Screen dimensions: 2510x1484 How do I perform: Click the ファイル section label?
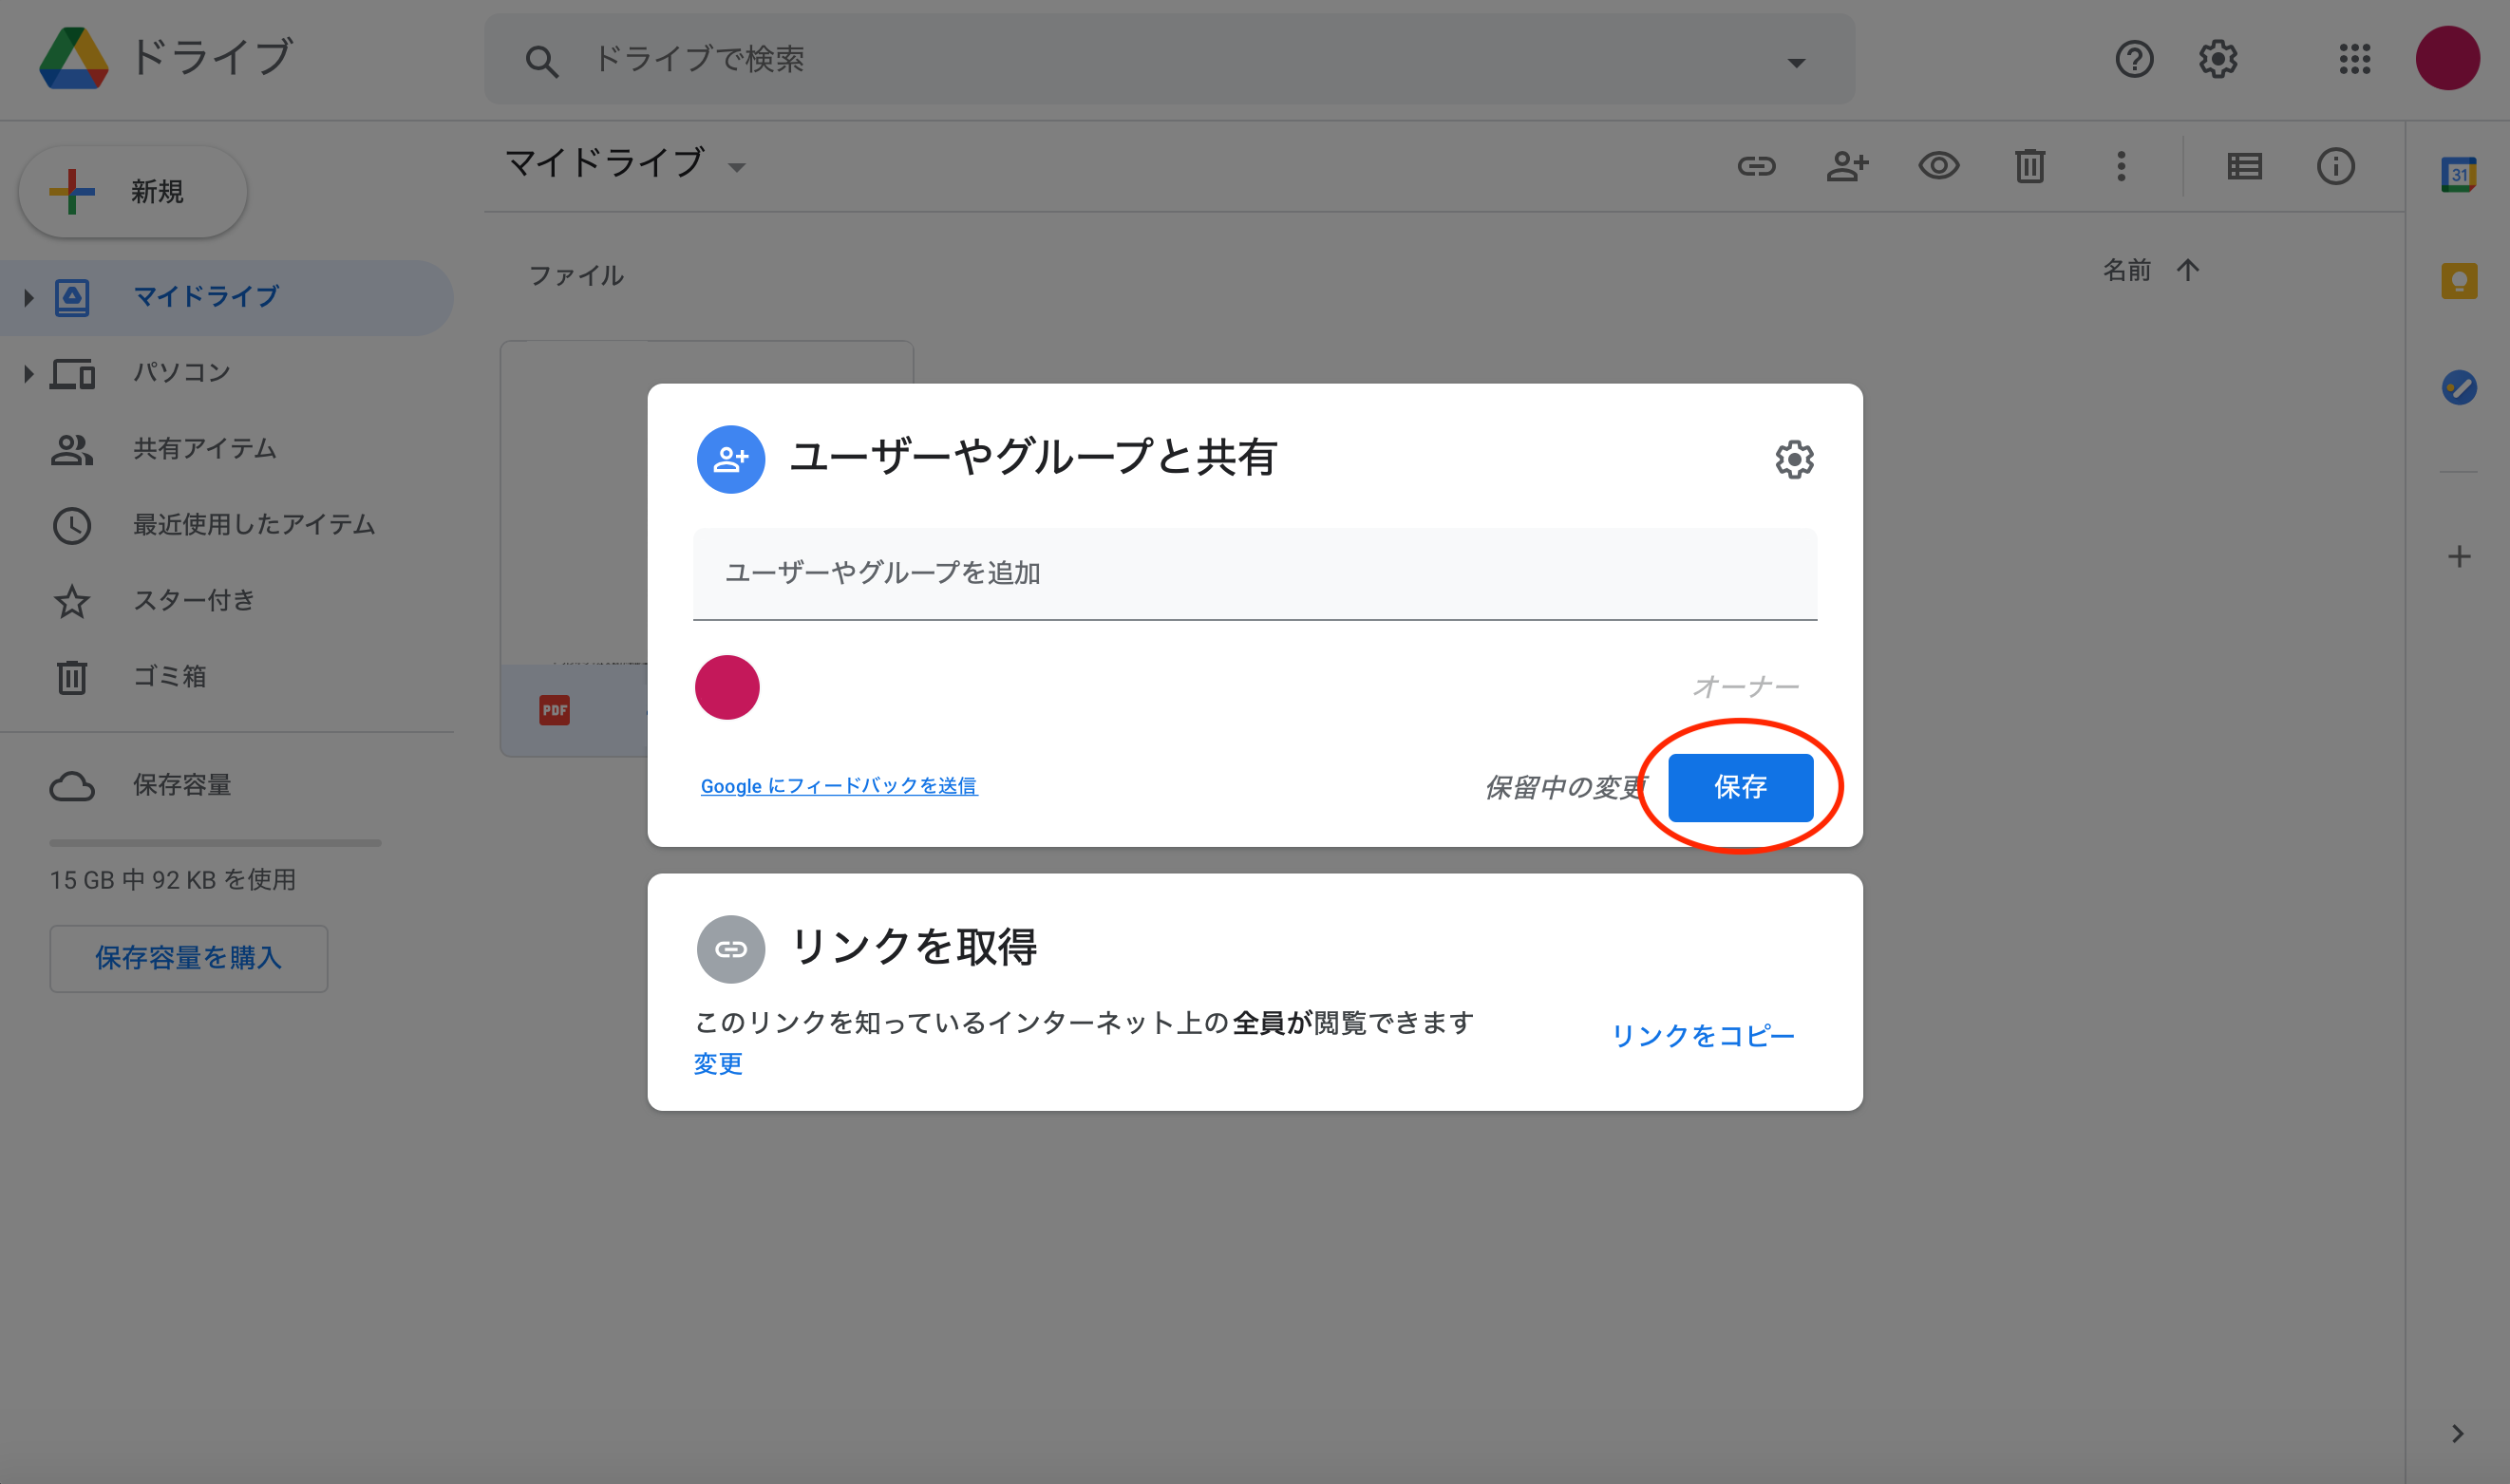tap(576, 276)
